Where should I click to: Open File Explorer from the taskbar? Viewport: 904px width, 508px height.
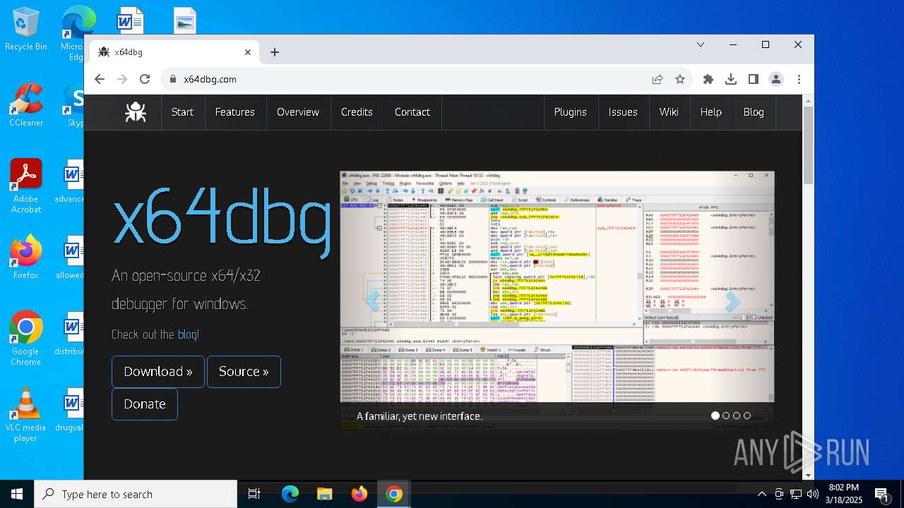(324, 494)
